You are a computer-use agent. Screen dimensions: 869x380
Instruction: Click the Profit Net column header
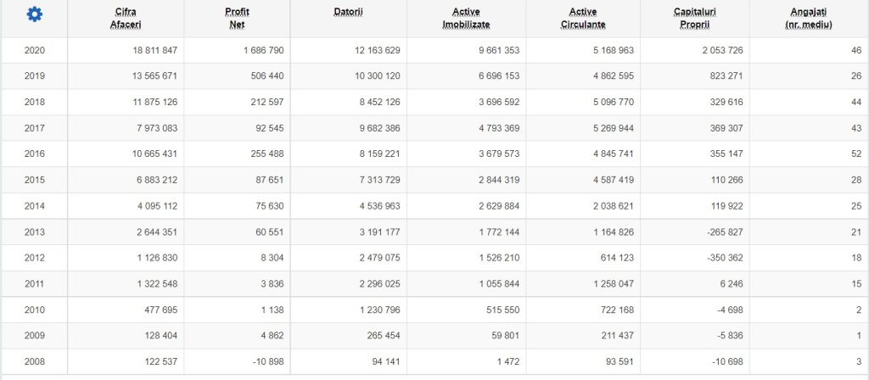pos(237,18)
